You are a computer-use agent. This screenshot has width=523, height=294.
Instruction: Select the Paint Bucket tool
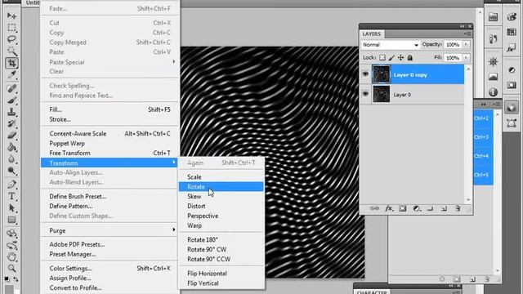click(11, 147)
